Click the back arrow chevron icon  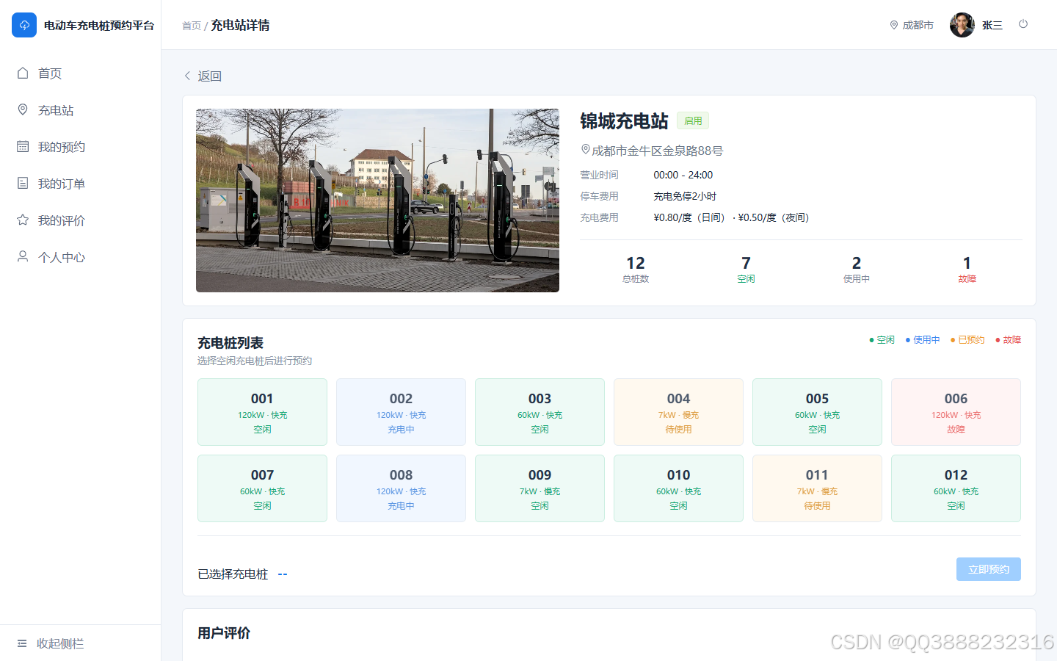pos(187,76)
